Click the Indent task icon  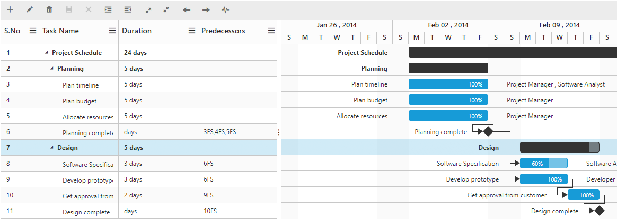point(108,10)
